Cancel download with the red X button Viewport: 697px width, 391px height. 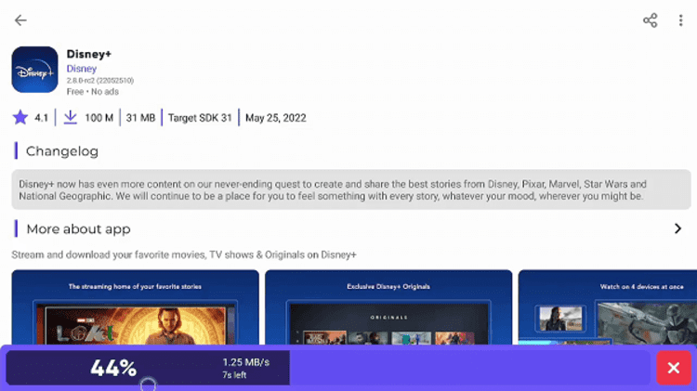[673, 368]
